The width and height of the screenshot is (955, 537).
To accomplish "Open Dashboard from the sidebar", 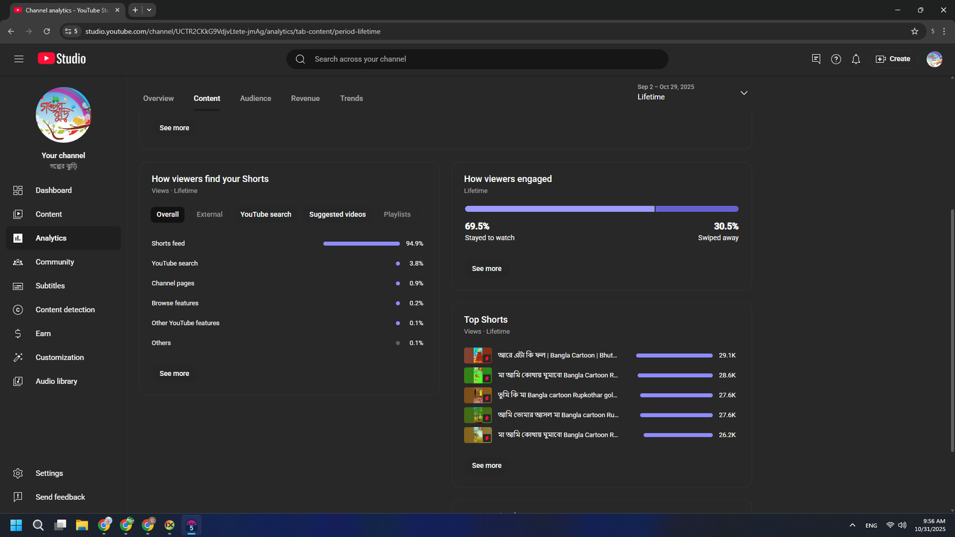I will [53, 190].
